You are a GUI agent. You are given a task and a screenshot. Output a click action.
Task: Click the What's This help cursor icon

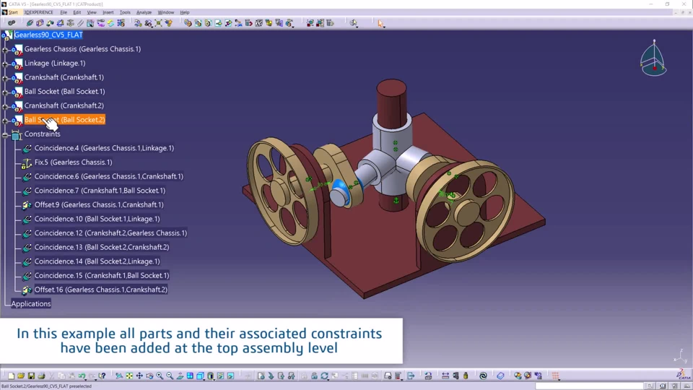coord(102,376)
